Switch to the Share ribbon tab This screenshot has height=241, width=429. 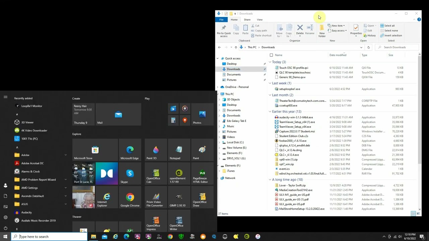click(247, 19)
